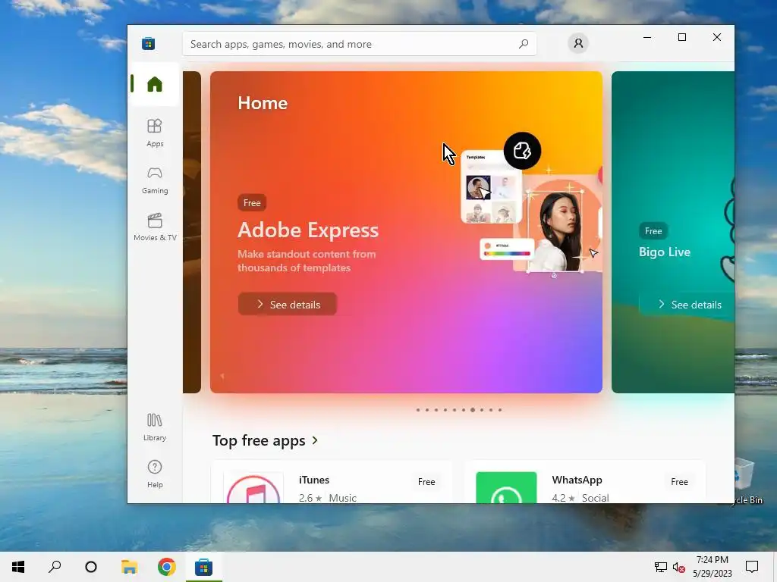Screen dimensions: 777x582
Task: Maximize the Microsoft Store window
Action: [x=682, y=37]
